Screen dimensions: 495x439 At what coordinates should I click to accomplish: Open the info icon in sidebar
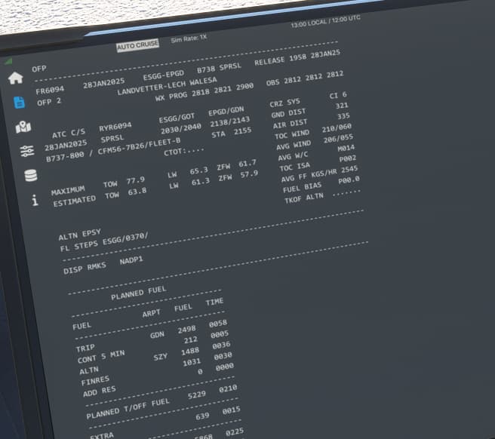[x=35, y=200]
